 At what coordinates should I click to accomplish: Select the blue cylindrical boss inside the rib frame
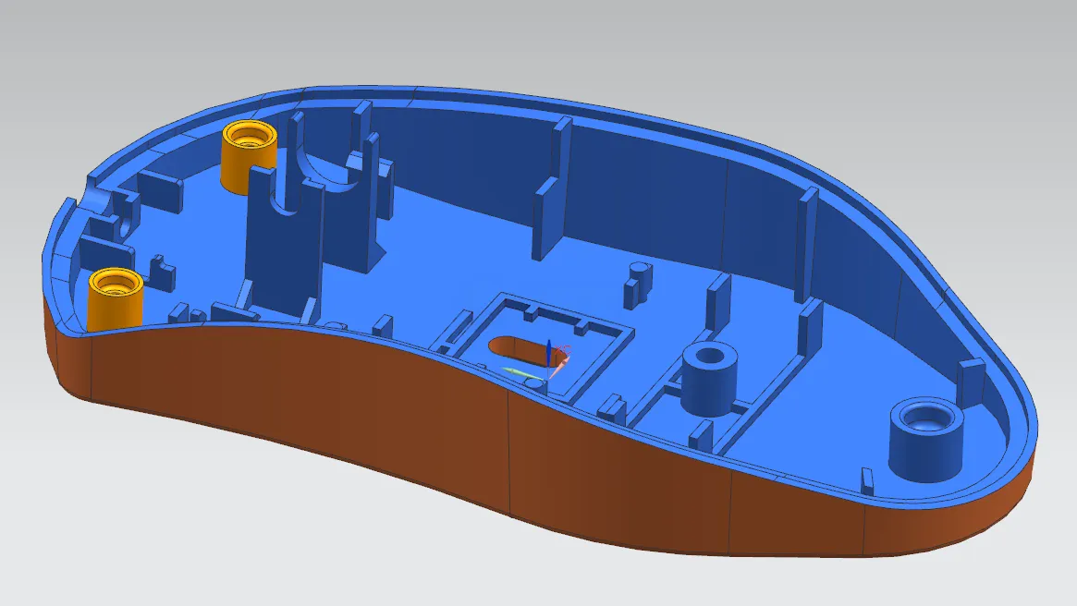710,378
